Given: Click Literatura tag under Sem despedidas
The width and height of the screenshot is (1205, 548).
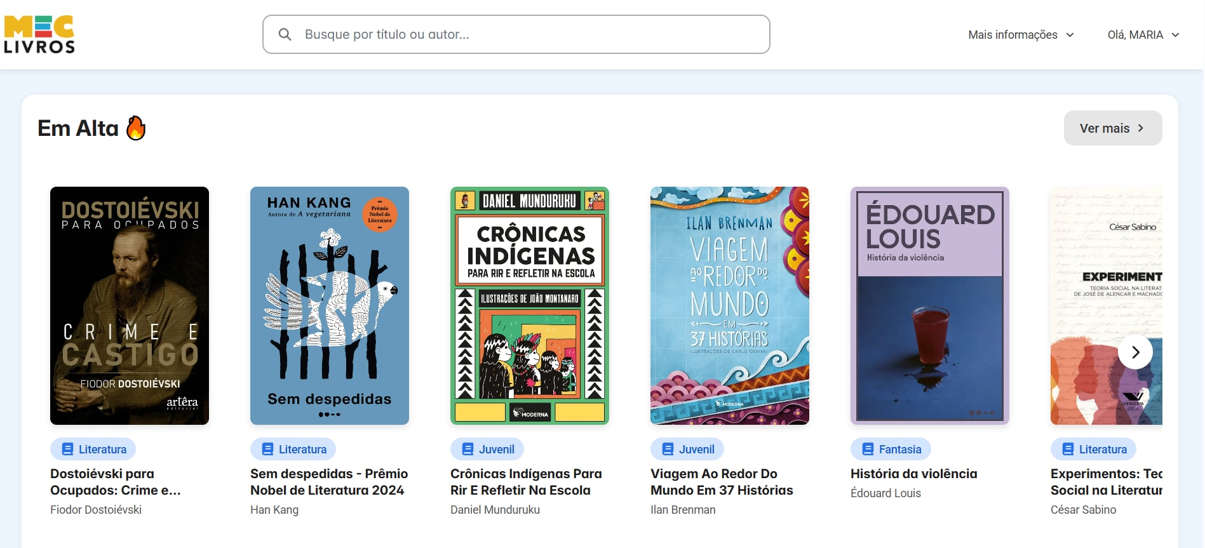Looking at the screenshot, I should click(293, 449).
